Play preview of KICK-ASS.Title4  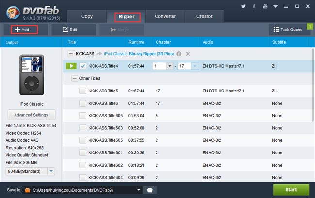[71, 66]
